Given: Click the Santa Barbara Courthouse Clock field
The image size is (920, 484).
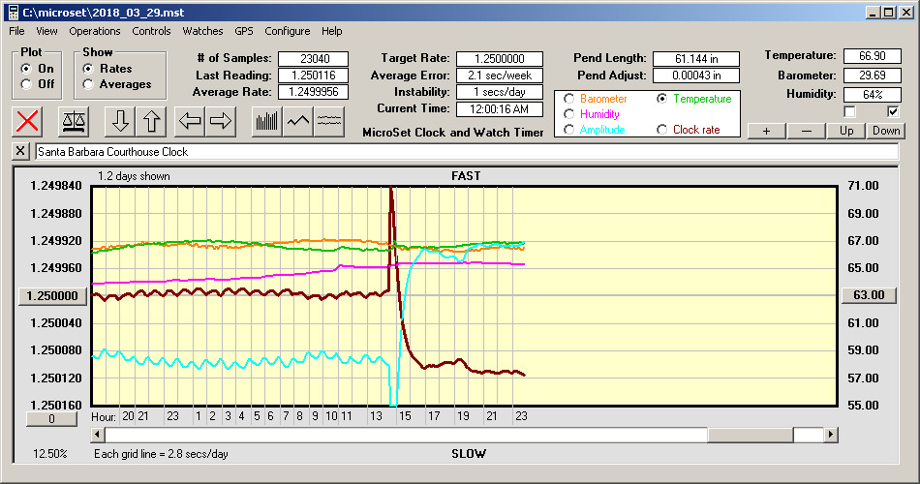Looking at the screenshot, I should (x=467, y=152).
